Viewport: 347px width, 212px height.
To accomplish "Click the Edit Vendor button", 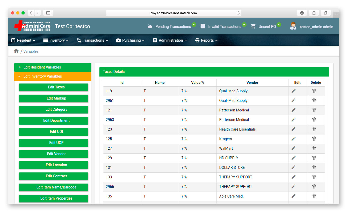I will click(x=53, y=154).
